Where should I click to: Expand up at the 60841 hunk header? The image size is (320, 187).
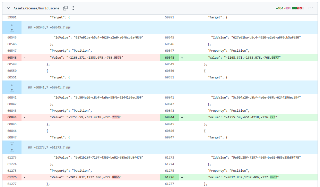click(x=12, y=91)
